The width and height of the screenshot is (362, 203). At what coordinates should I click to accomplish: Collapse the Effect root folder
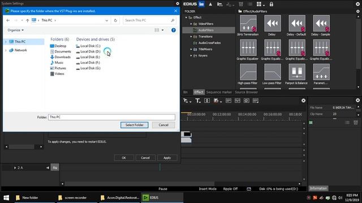tap(186, 17)
